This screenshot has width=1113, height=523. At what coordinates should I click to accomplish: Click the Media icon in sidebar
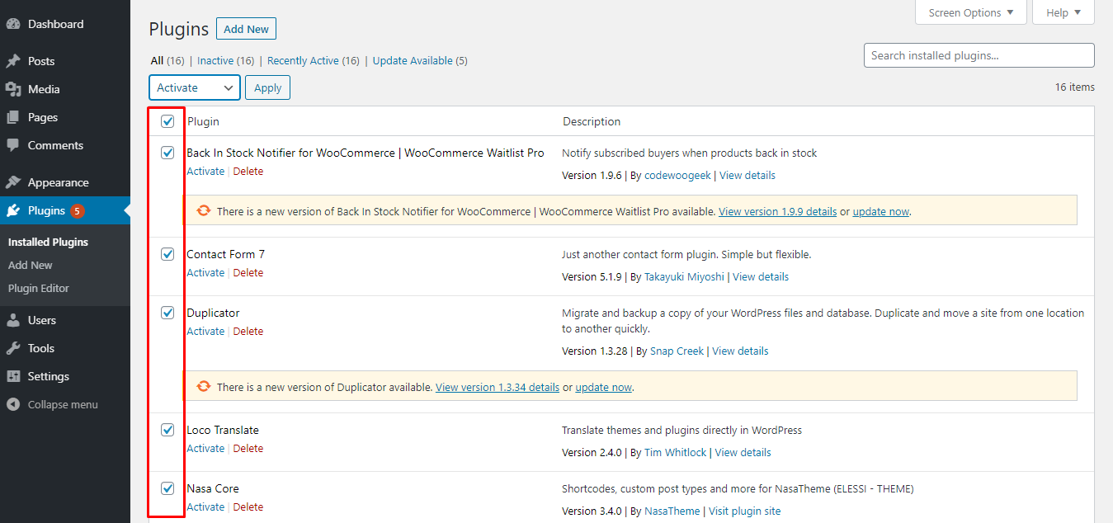pyautogui.click(x=13, y=89)
